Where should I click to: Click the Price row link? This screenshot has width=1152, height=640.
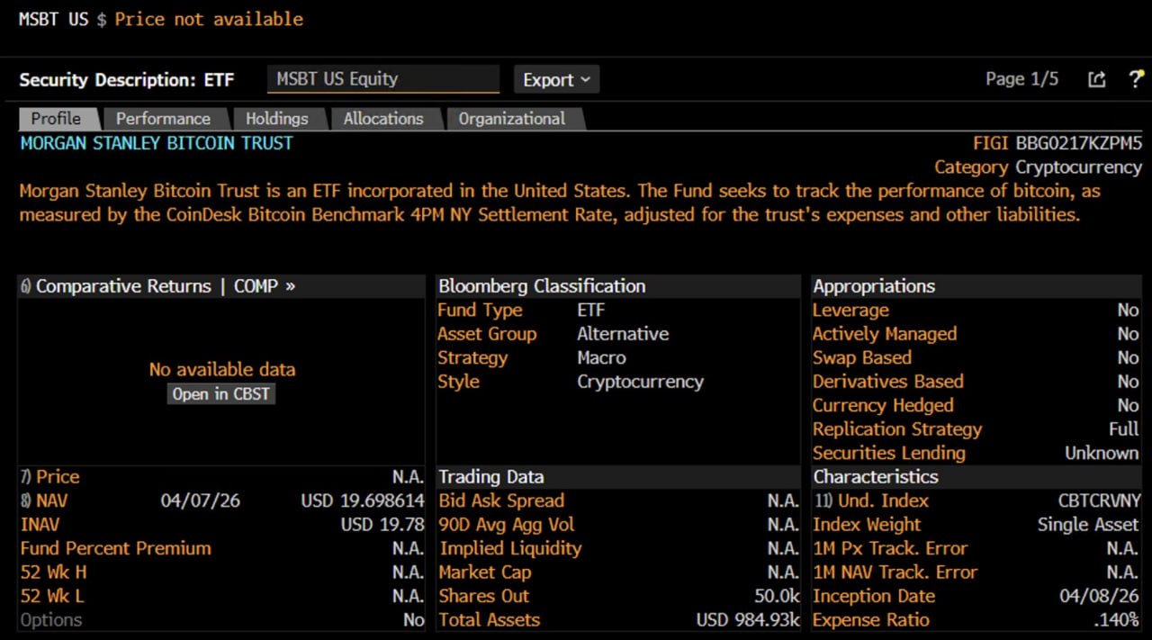click(x=58, y=477)
